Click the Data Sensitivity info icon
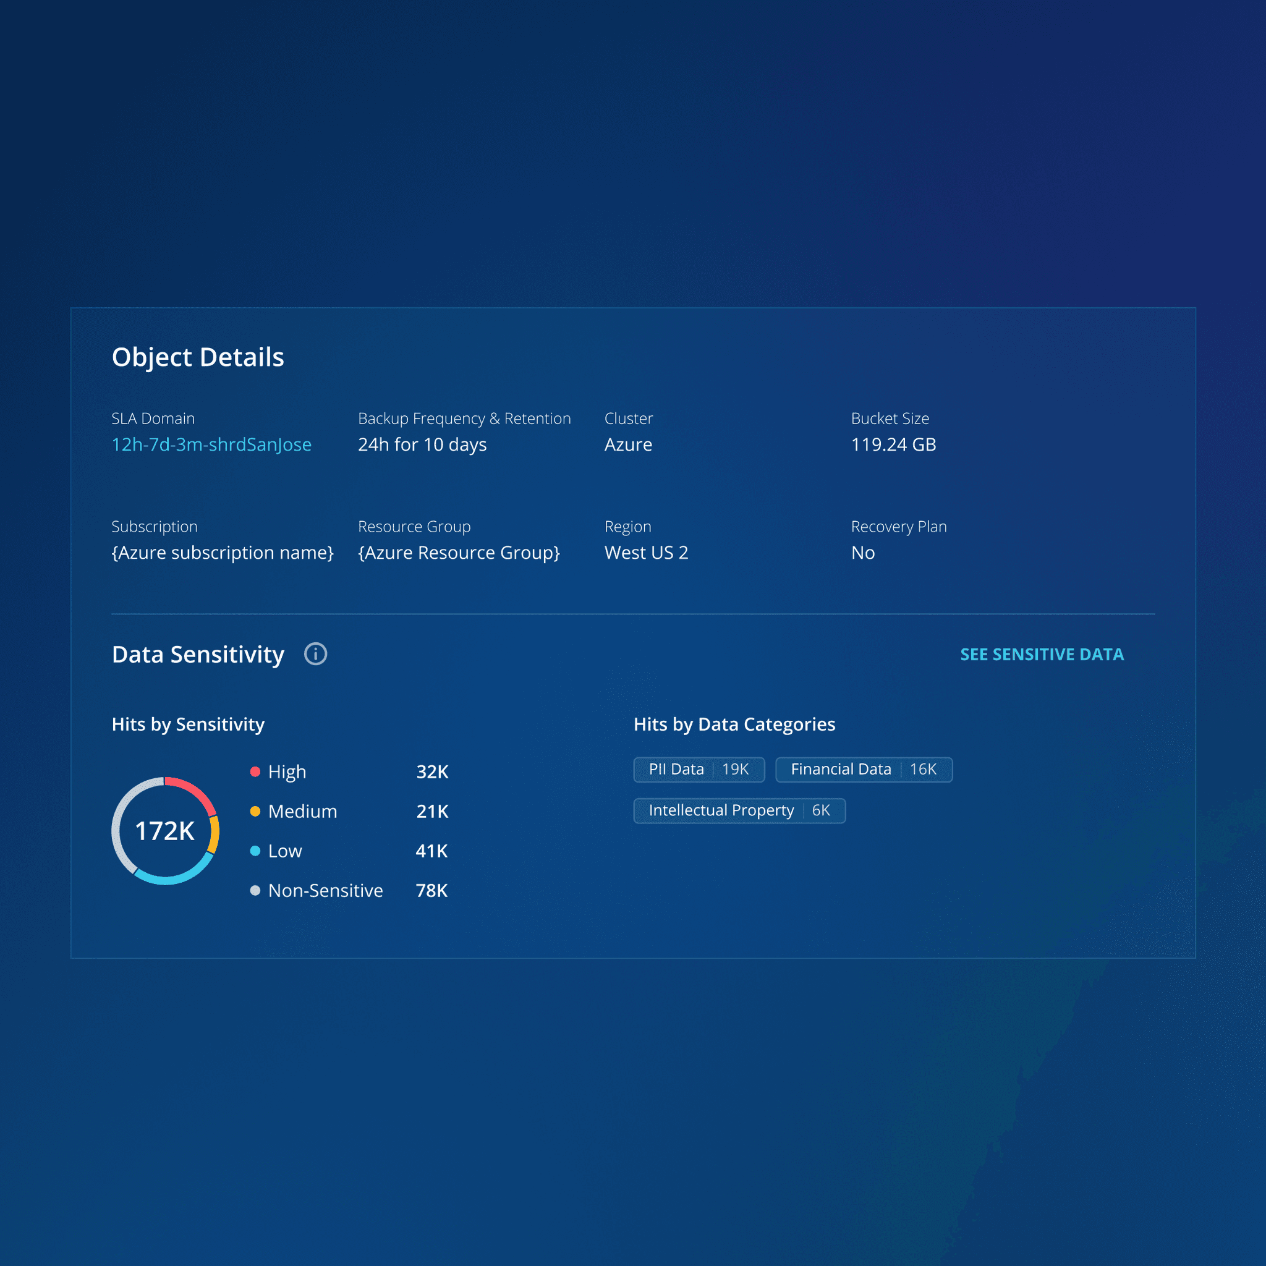The image size is (1266, 1266). click(x=315, y=654)
